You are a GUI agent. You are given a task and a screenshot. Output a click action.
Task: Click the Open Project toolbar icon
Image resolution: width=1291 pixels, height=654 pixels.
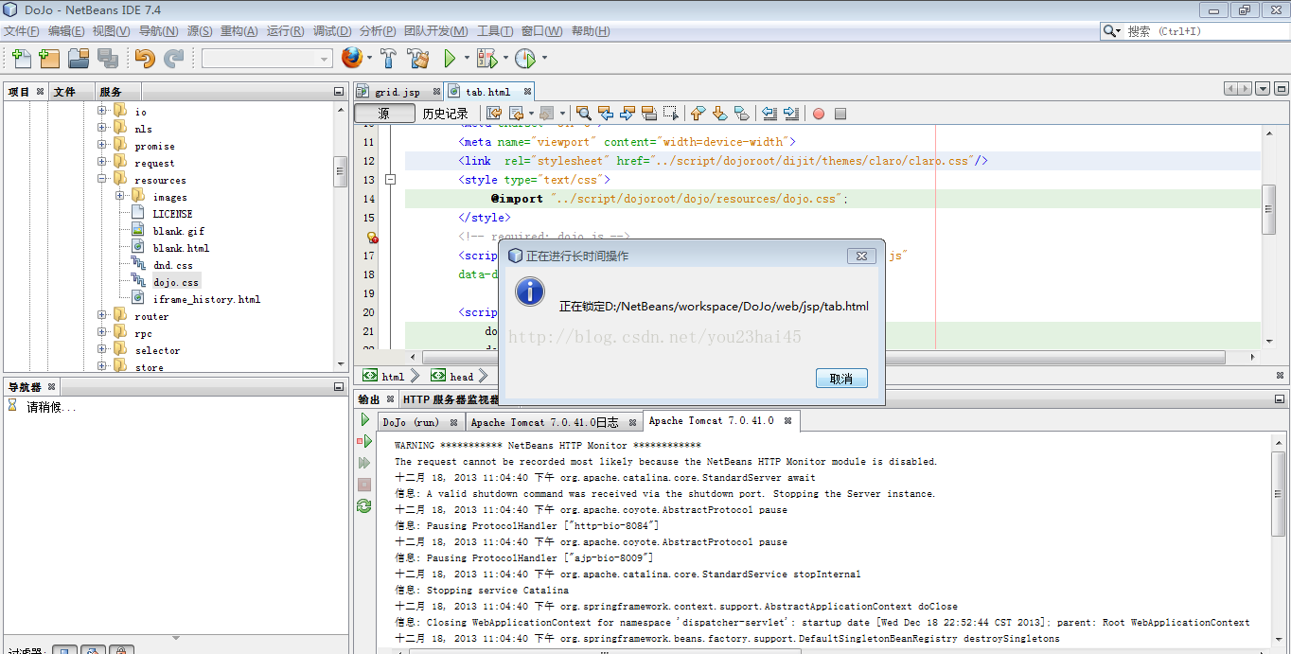[78, 59]
